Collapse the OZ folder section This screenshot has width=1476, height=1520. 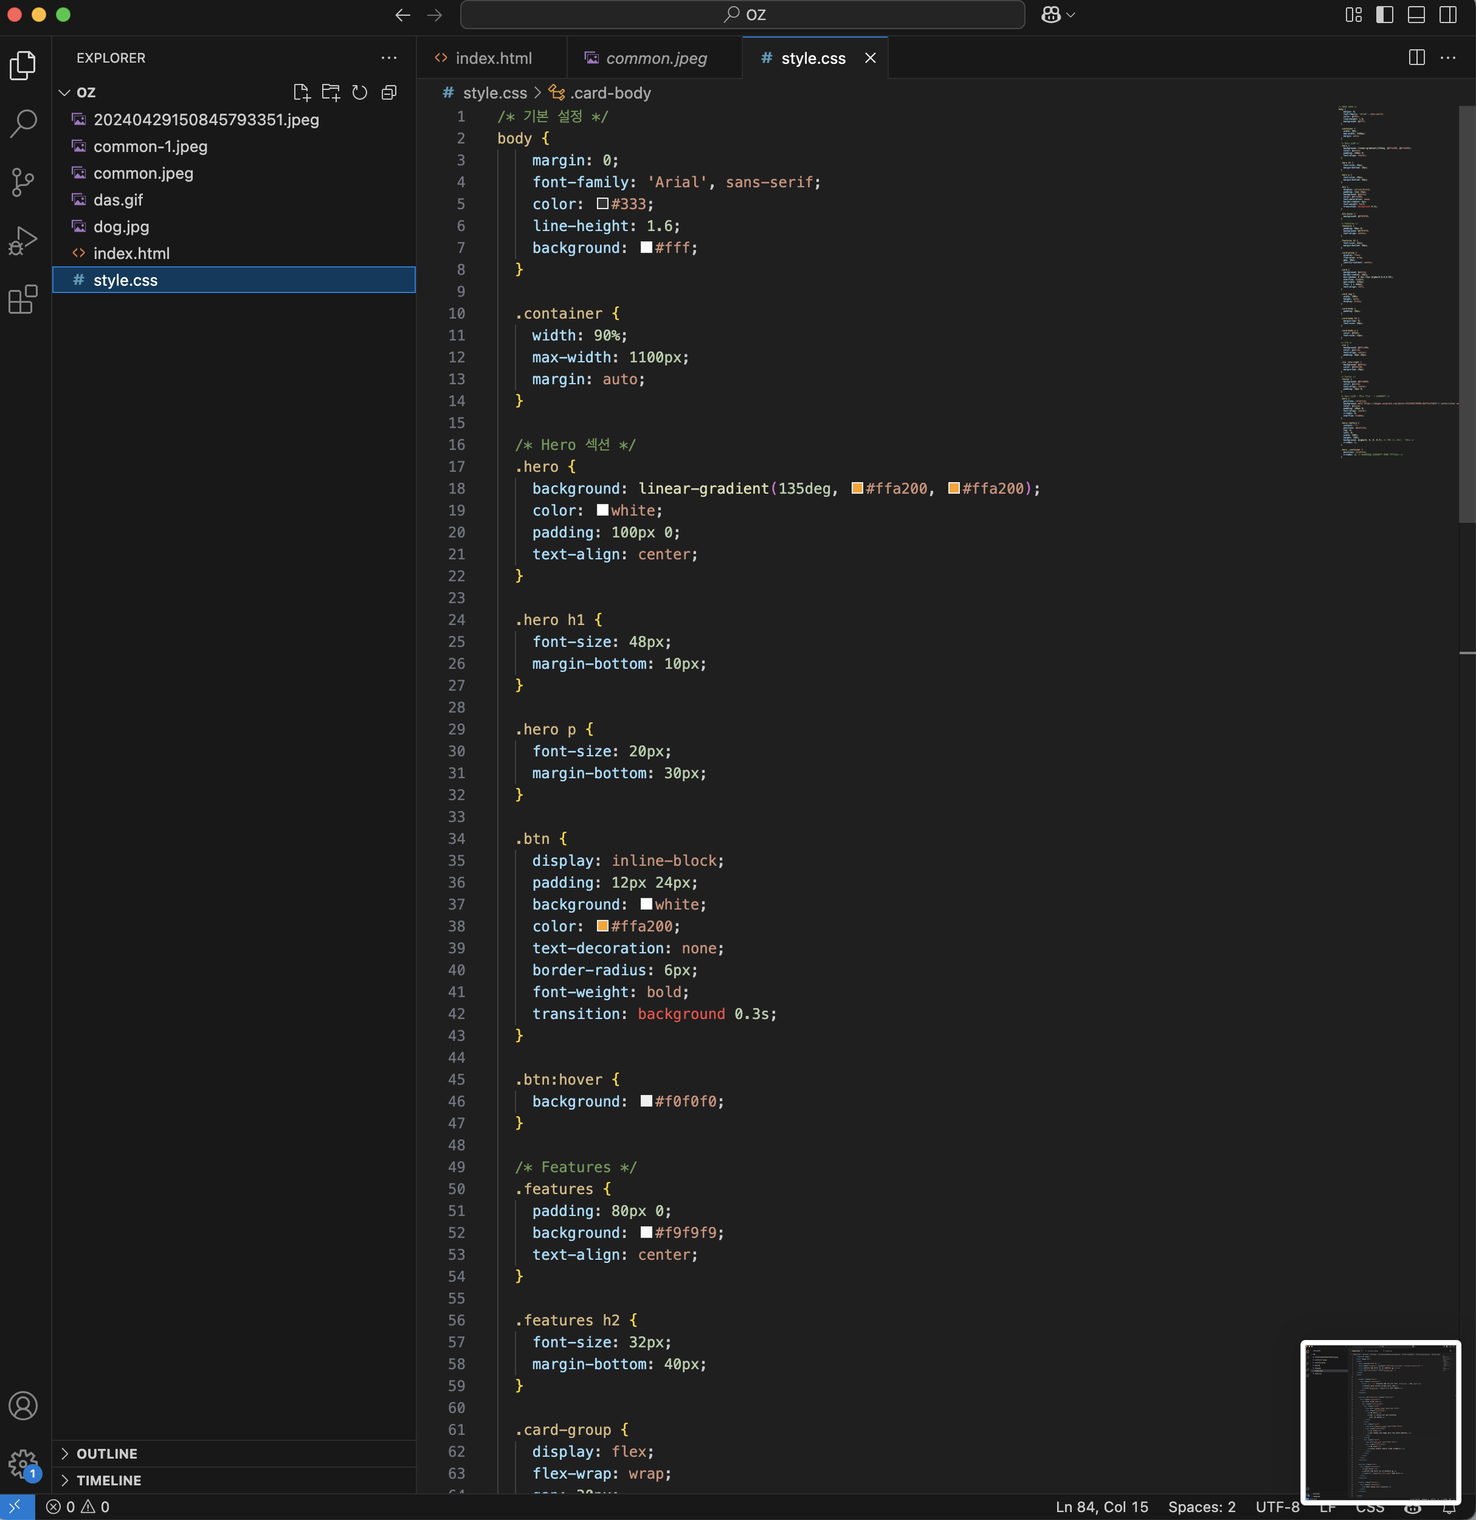point(64,92)
